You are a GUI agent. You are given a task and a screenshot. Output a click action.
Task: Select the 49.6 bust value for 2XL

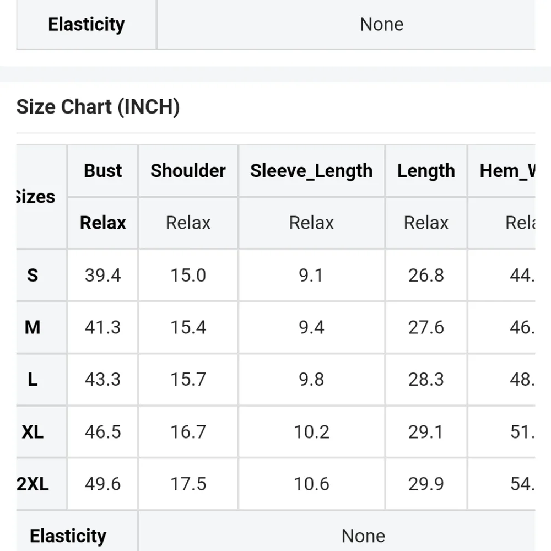coord(103,484)
